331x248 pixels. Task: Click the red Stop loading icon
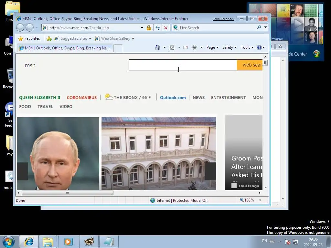coord(166,28)
